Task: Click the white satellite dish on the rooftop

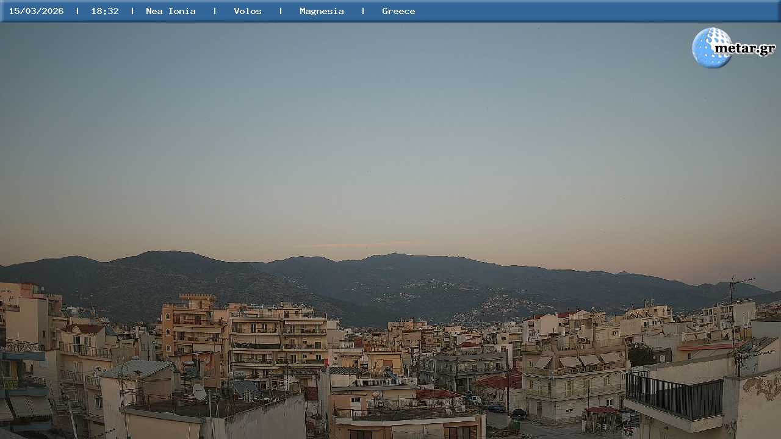Action: [199, 391]
